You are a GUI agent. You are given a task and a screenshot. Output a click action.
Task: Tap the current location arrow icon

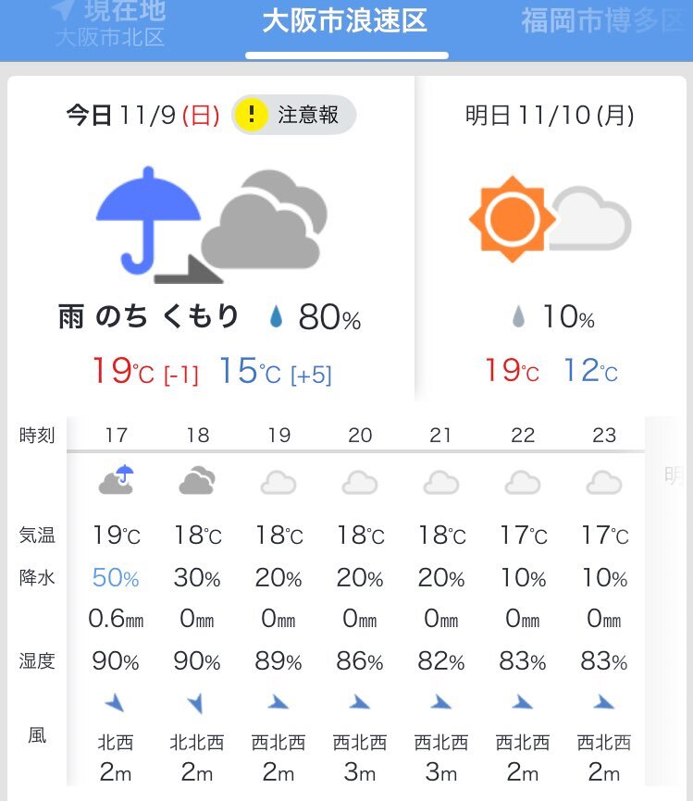tap(62, 11)
